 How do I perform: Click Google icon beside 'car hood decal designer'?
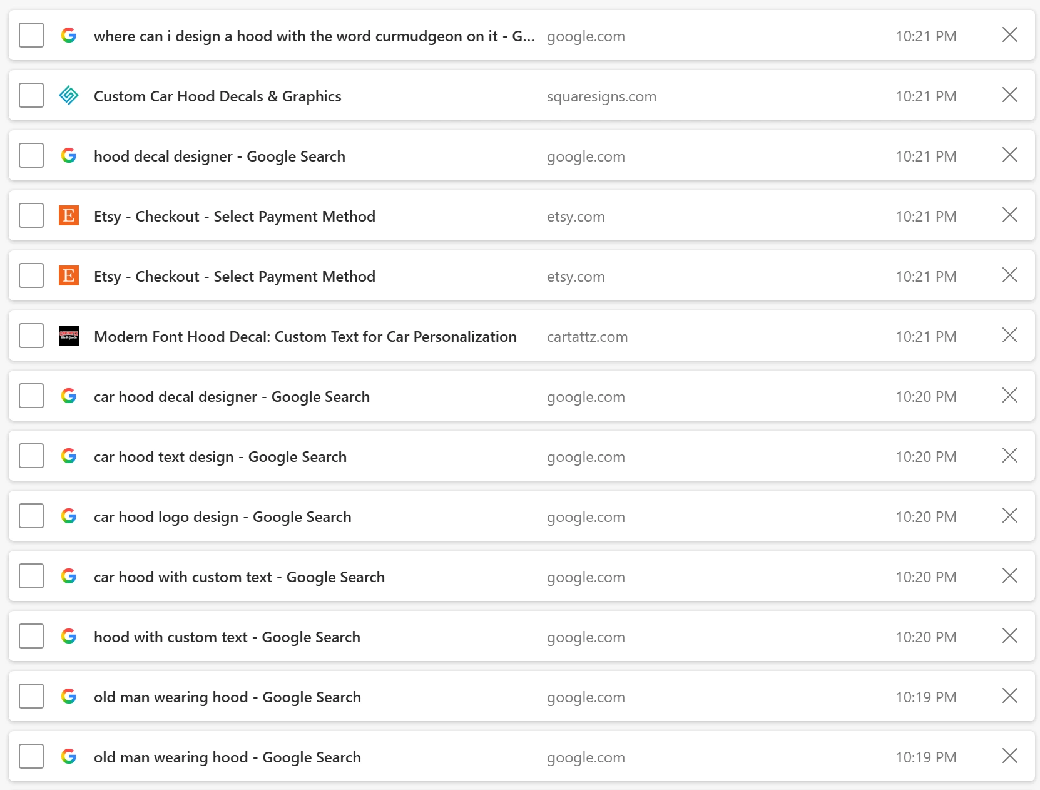pyautogui.click(x=69, y=396)
